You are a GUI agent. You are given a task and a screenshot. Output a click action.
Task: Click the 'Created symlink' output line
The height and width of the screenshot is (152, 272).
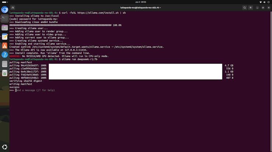86,47
